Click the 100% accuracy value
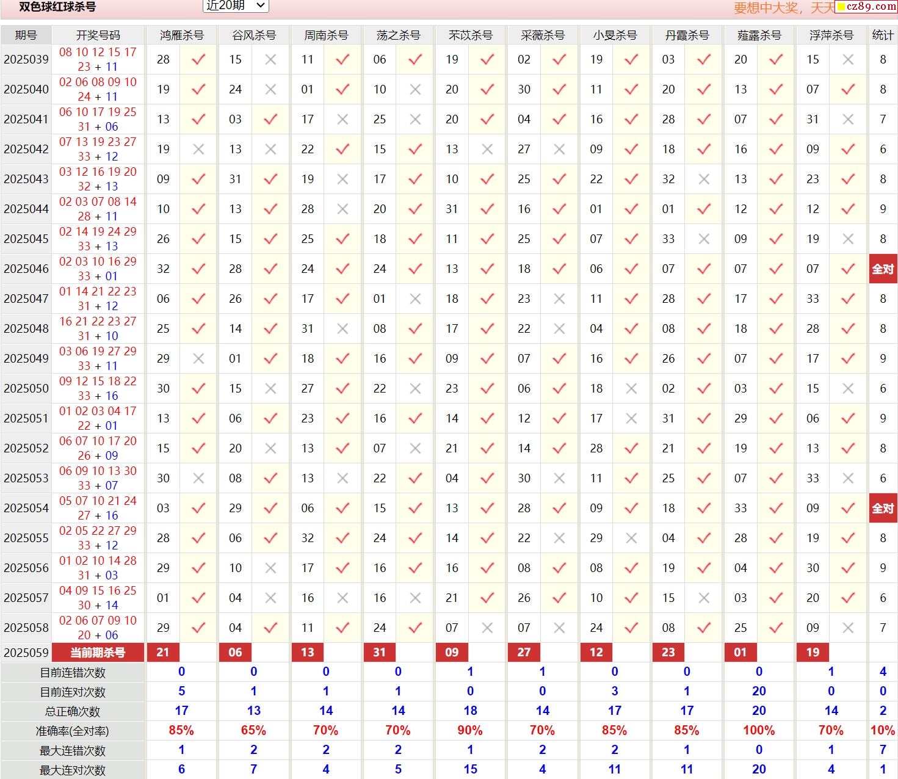 [x=759, y=731]
